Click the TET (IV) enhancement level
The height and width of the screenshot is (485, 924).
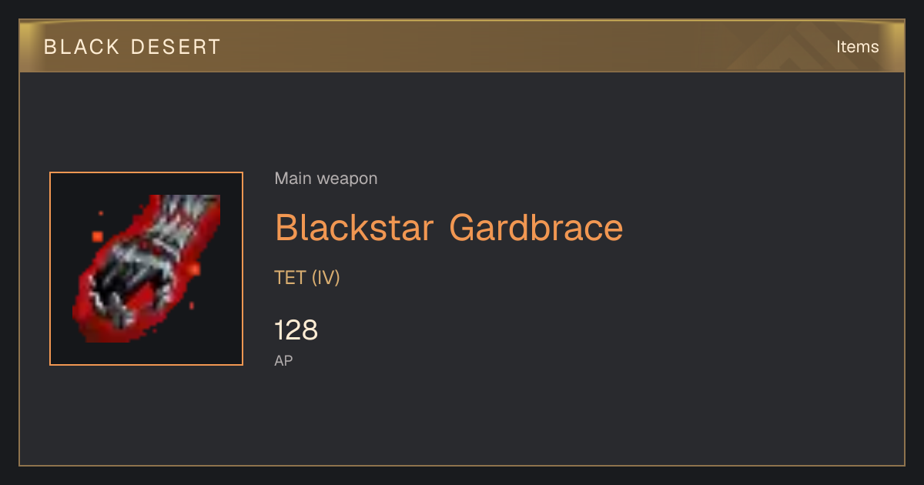307,278
